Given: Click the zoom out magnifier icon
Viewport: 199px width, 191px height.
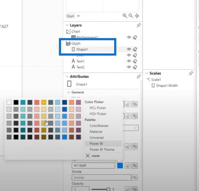Looking at the screenshot, I should coord(131,16).
